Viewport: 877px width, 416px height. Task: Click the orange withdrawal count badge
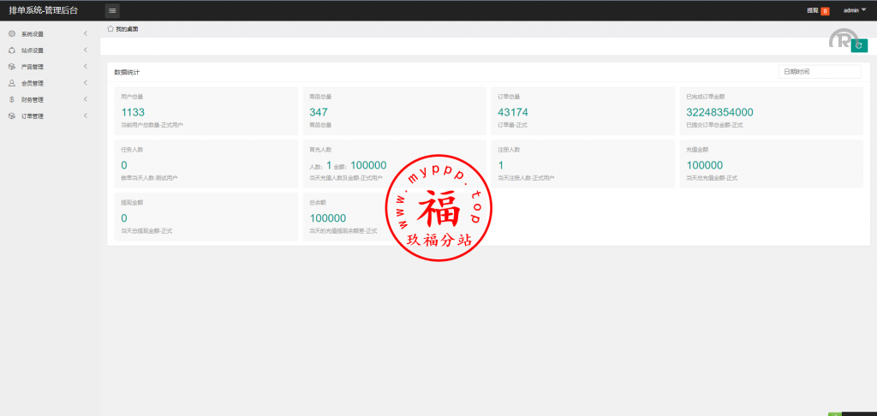click(825, 11)
